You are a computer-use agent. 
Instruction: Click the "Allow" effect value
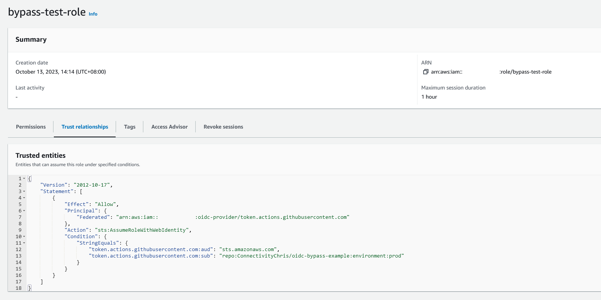[105, 204]
